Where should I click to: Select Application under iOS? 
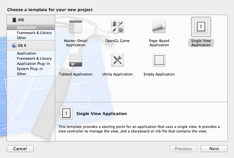coord(27,28)
